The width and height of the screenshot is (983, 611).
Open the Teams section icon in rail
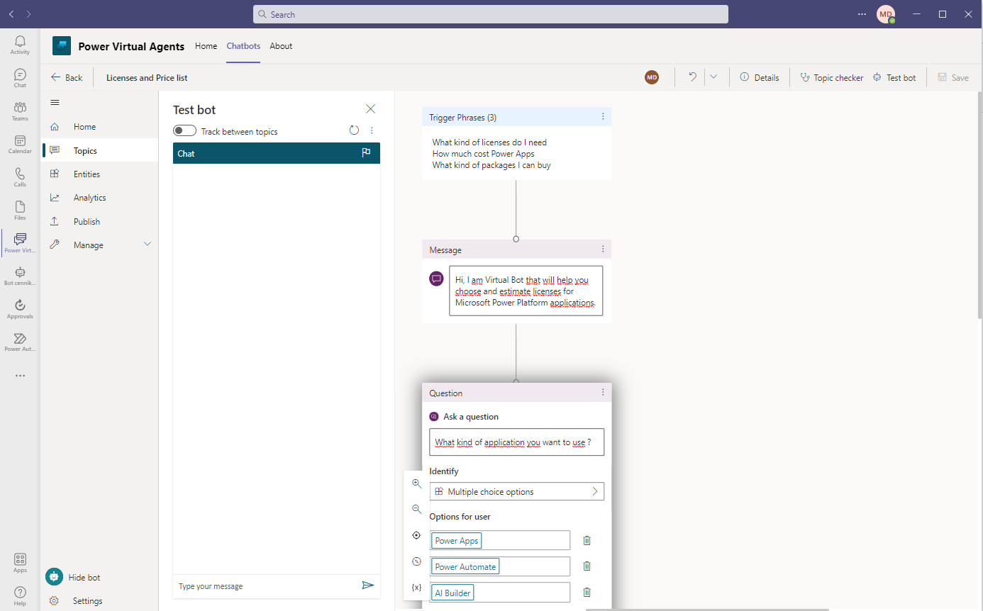tap(20, 111)
